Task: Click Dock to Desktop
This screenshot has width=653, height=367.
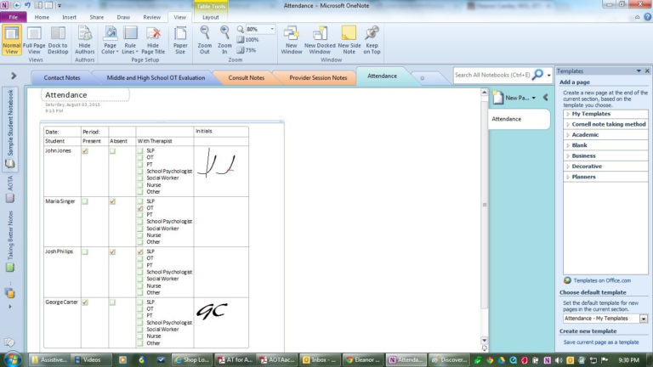Action: click(x=58, y=40)
